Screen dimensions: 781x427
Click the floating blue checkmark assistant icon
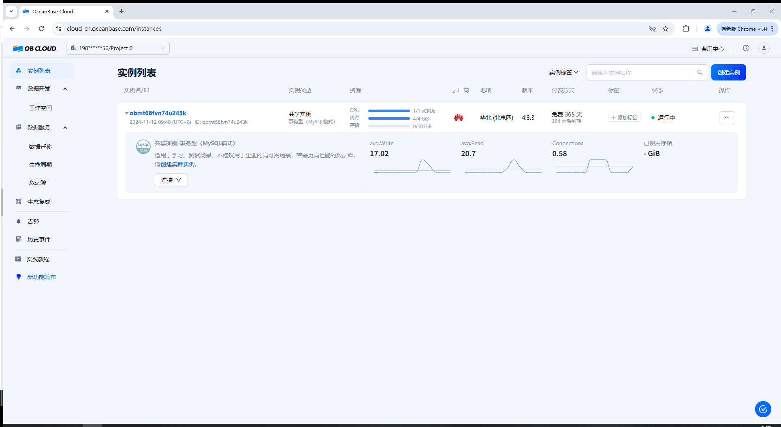point(763,409)
